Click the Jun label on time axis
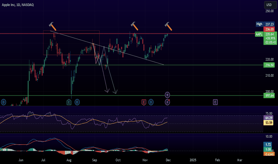 [x=21, y=160]
